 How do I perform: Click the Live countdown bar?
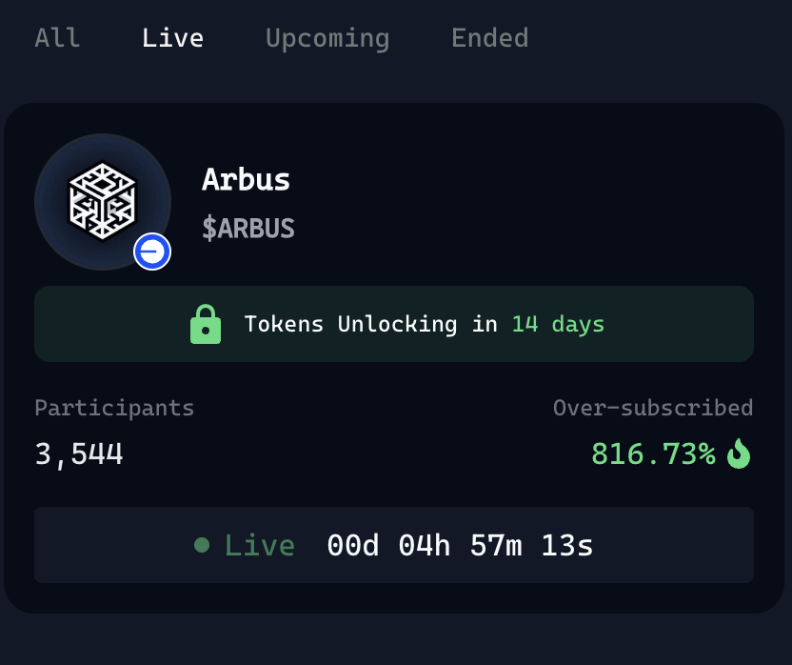tap(394, 545)
